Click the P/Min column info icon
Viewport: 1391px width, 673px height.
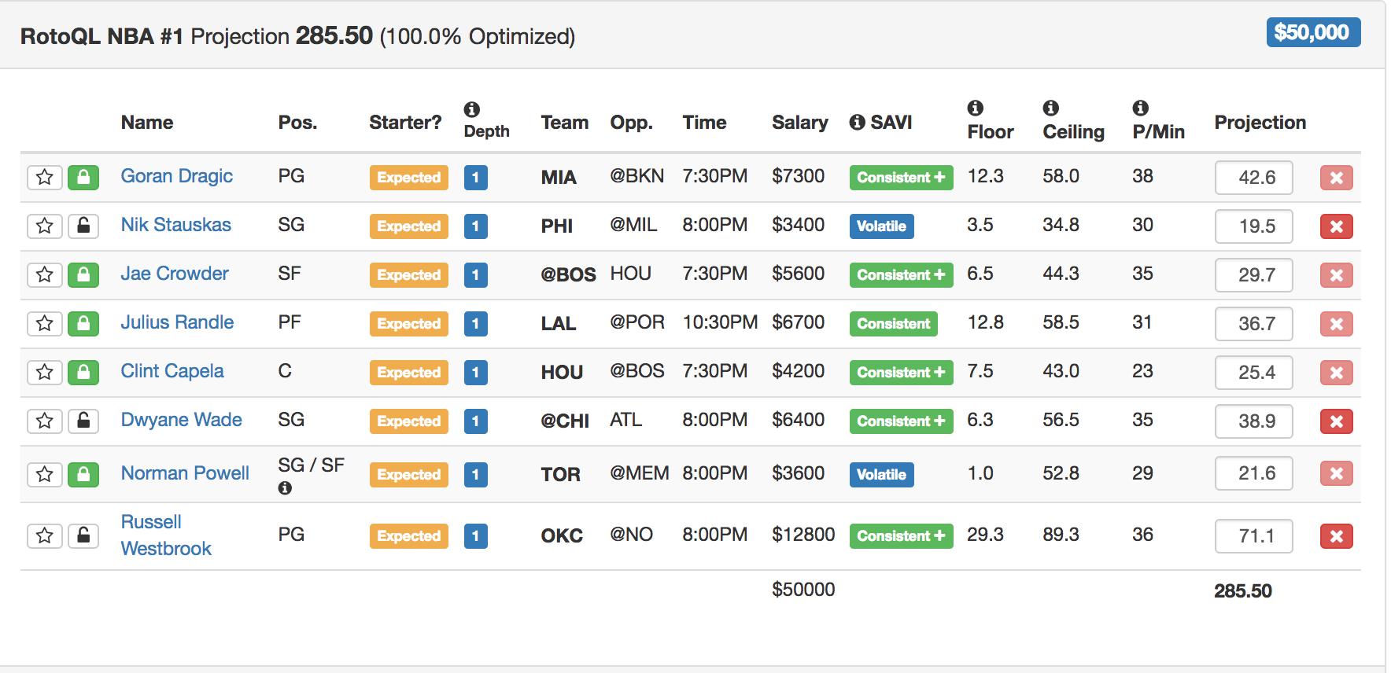tap(1141, 108)
